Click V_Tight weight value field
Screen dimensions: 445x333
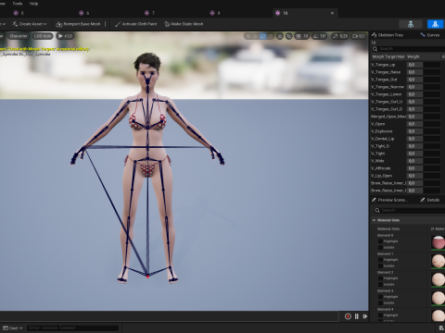(414, 154)
